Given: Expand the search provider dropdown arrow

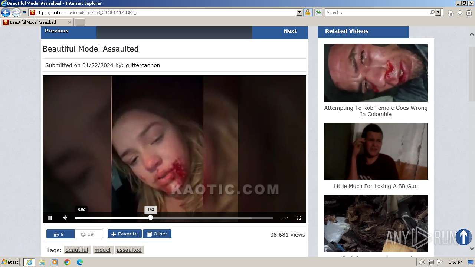Looking at the screenshot, I should point(438,13).
